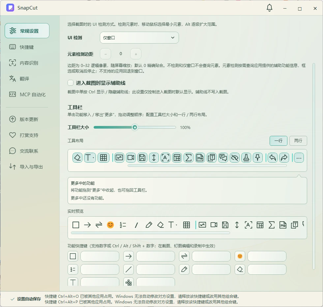Screen dimensions: 323x307
Task: Click the Markdown export icon in the tool layout bar
Action: [200, 158]
